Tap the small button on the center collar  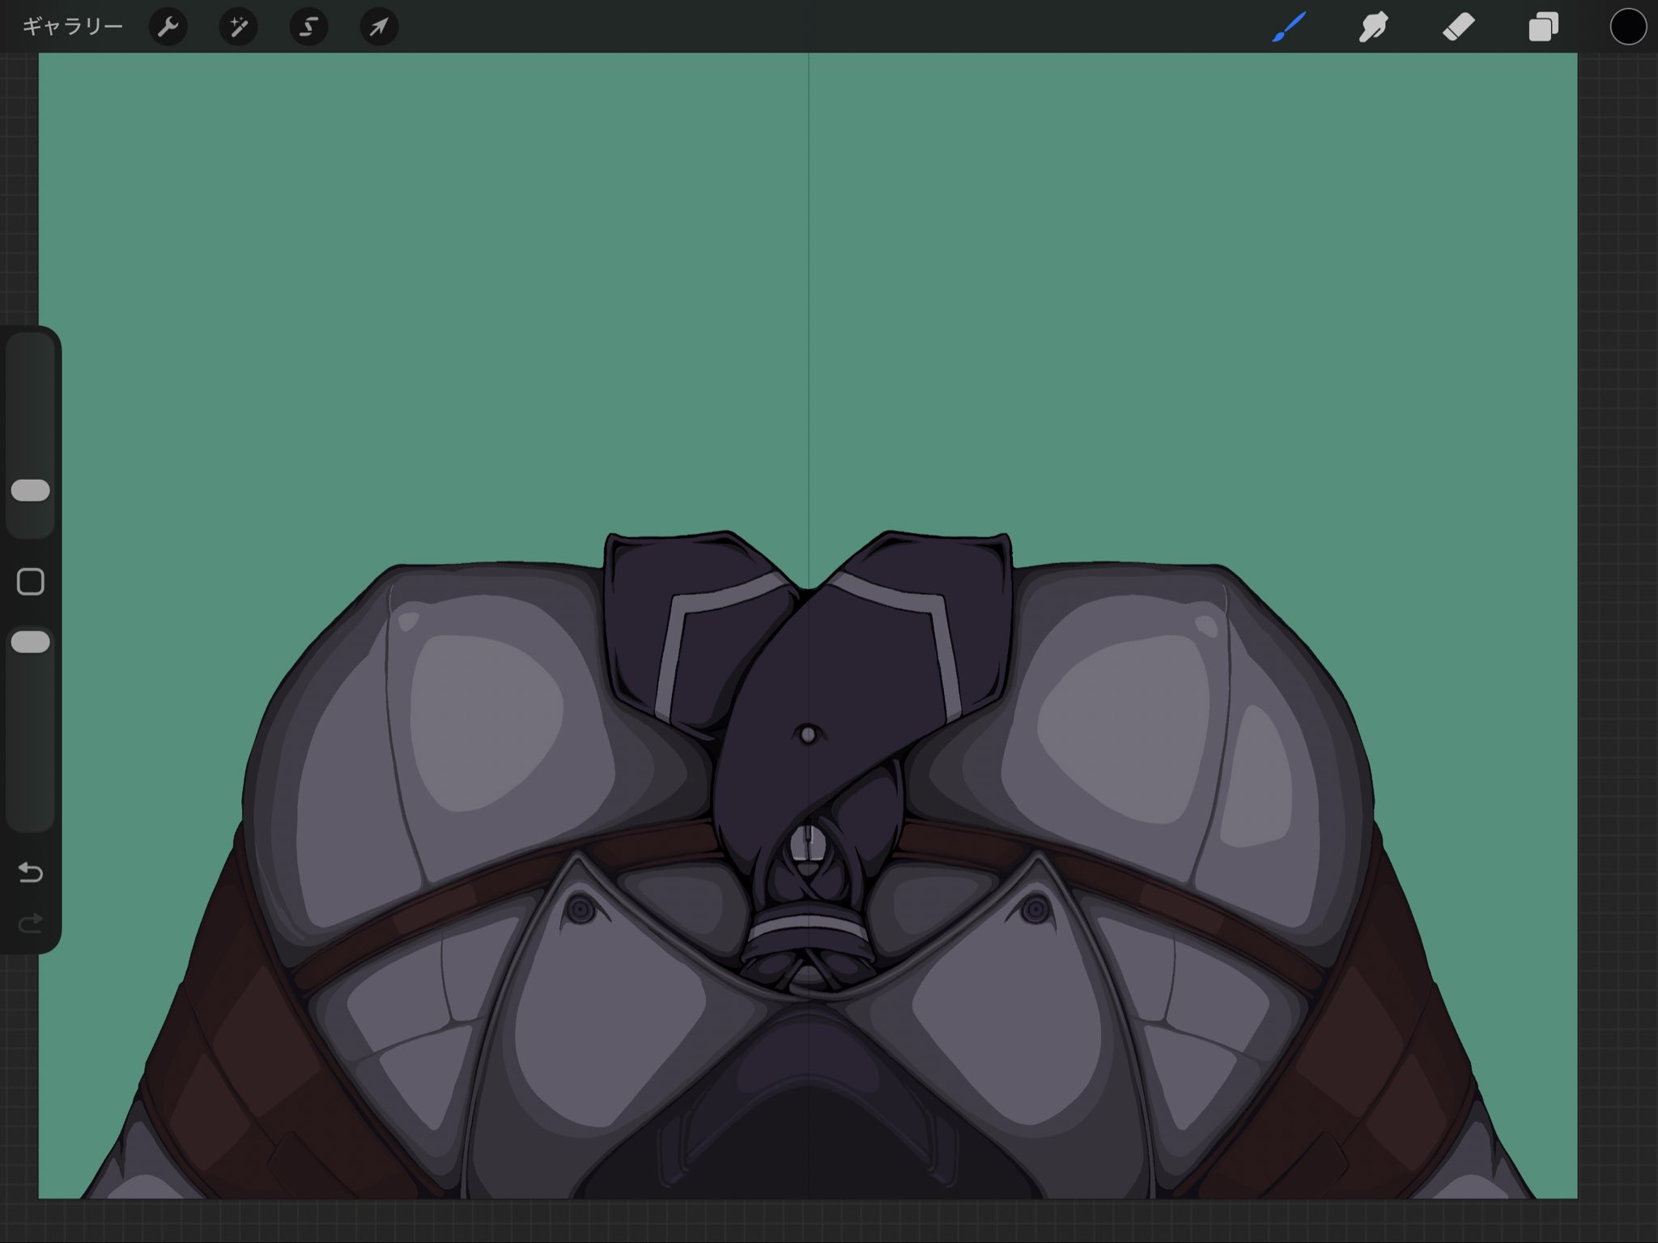pyautogui.click(x=807, y=735)
